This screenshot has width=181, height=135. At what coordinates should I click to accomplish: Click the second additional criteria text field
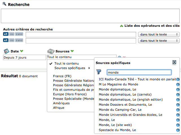click(x=81, y=41)
